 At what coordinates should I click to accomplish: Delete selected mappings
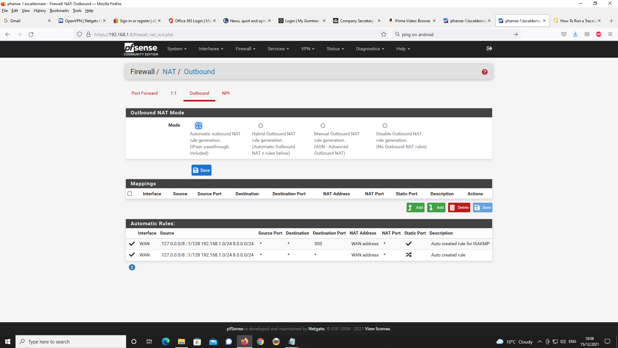459,208
